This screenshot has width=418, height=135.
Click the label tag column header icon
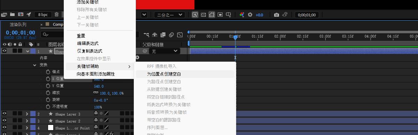[x=31, y=45]
